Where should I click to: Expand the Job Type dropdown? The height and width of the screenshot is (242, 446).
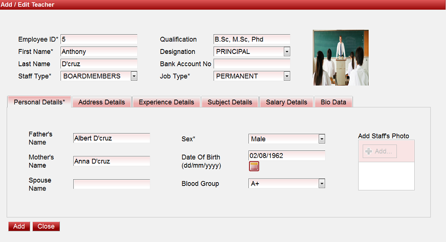click(286, 76)
